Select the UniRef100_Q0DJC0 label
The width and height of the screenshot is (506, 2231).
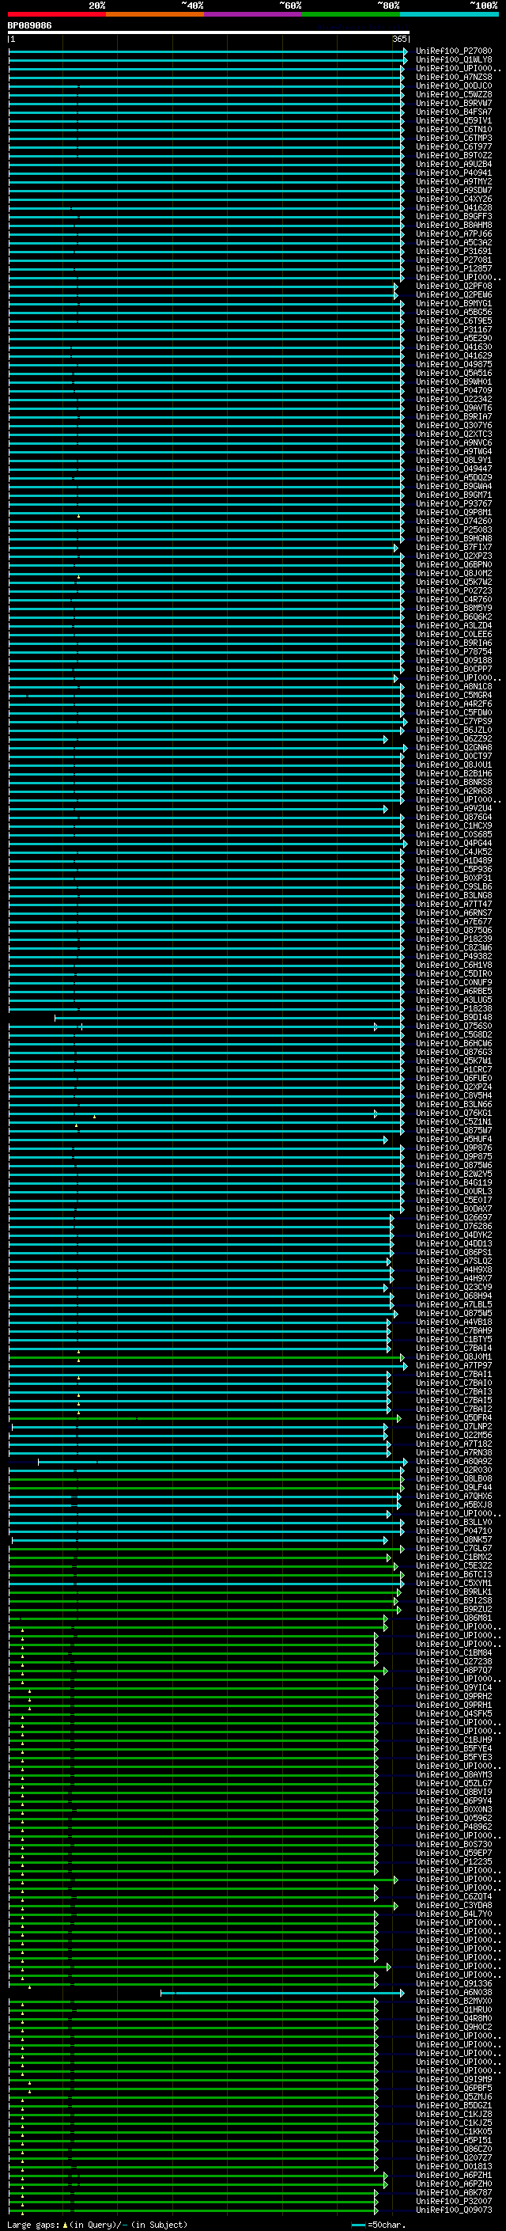coord(454,85)
